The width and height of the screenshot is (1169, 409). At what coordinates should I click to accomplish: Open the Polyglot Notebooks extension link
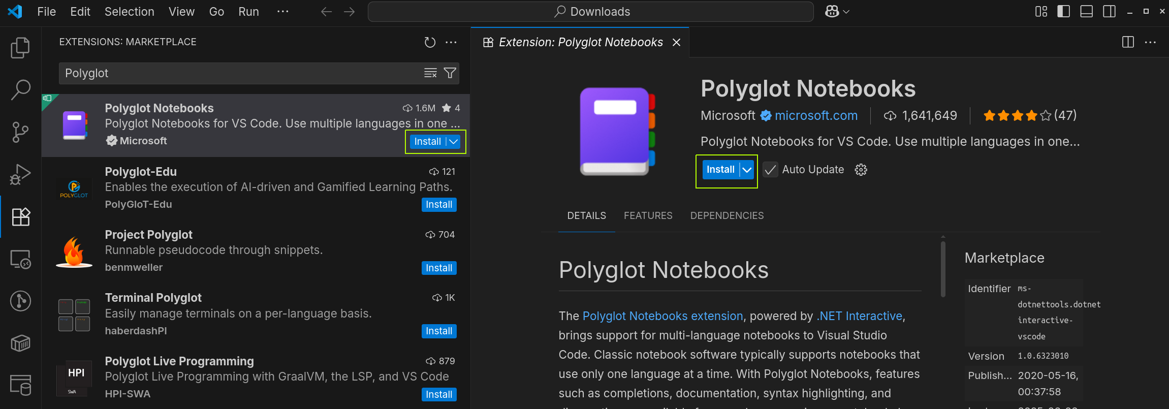click(662, 316)
